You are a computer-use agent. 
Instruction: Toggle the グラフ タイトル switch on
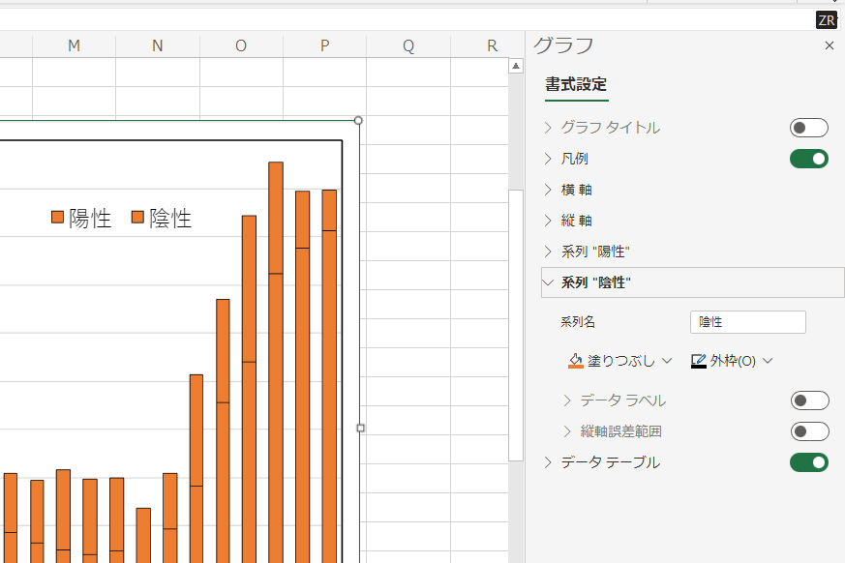click(809, 128)
